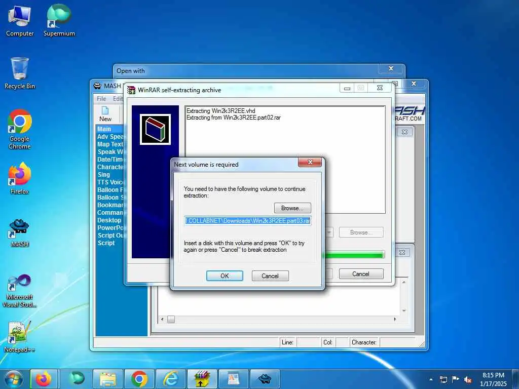This screenshot has height=389, width=519.
Task: Open the Action Center flag icon
Action: tap(456, 379)
